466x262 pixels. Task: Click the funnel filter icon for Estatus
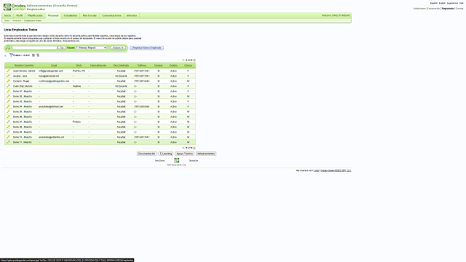point(11,55)
